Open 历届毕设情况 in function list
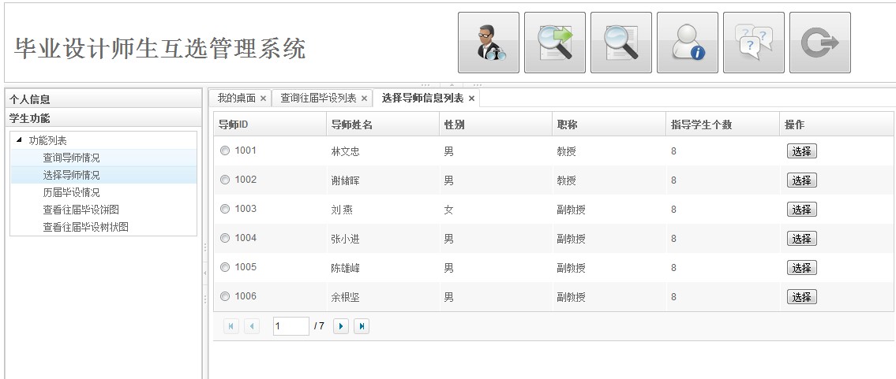896x379 pixels. tap(103, 192)
